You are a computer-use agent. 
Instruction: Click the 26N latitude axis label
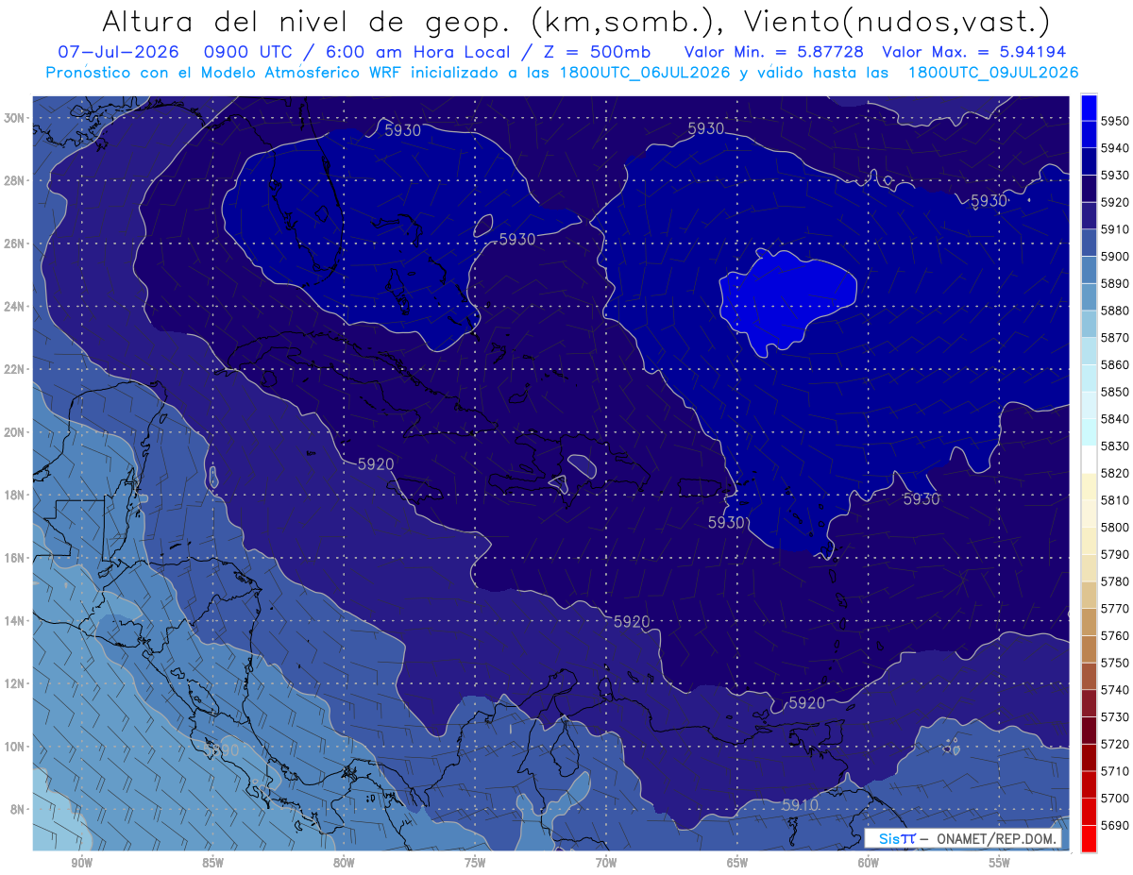pyautogui.click(x=15, y=244)
